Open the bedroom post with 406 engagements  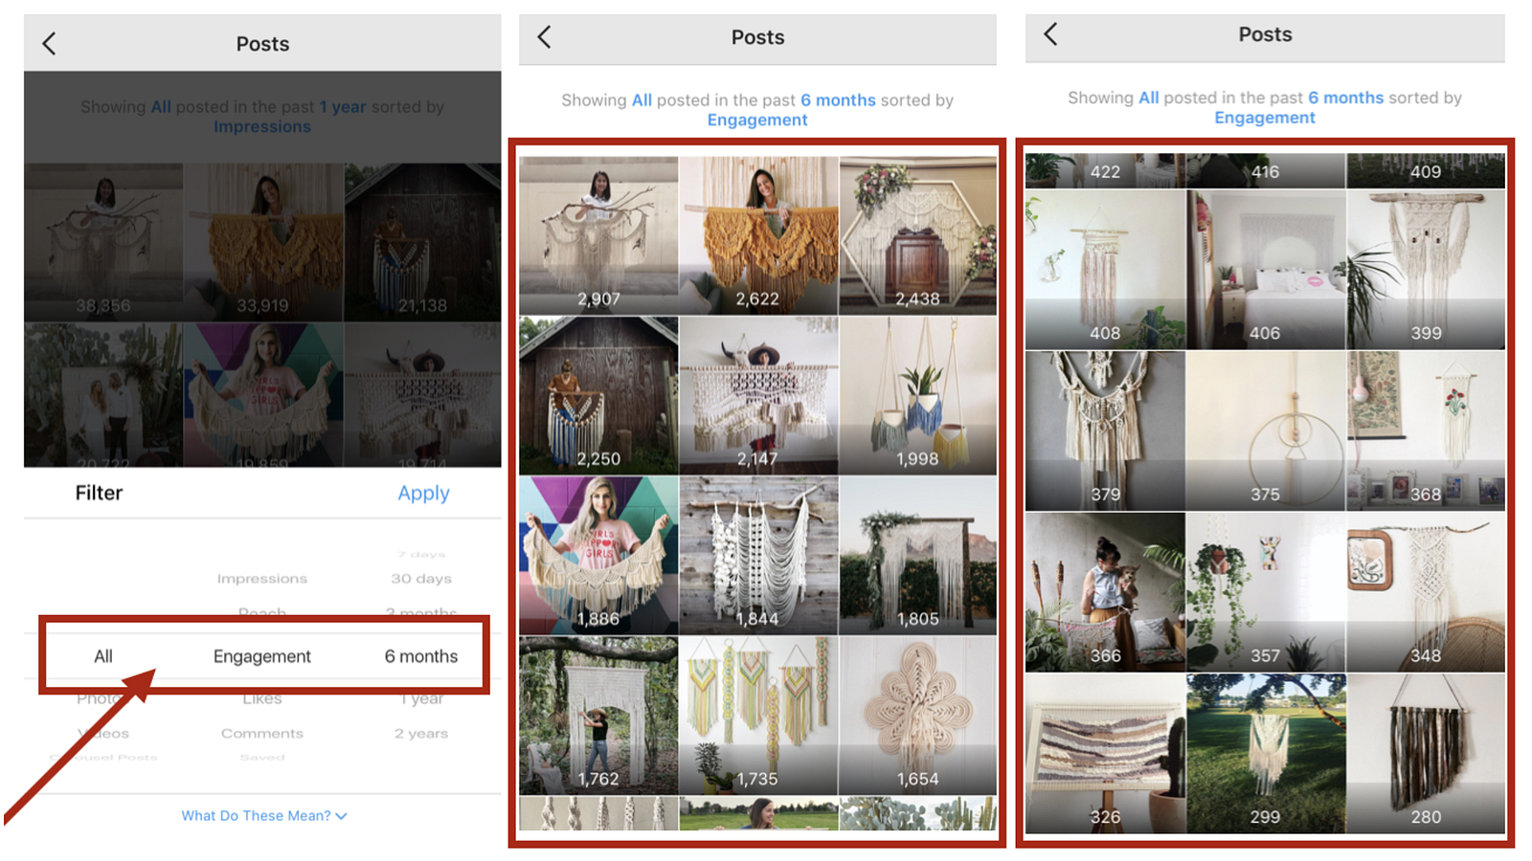click(x=1266, y=270)
